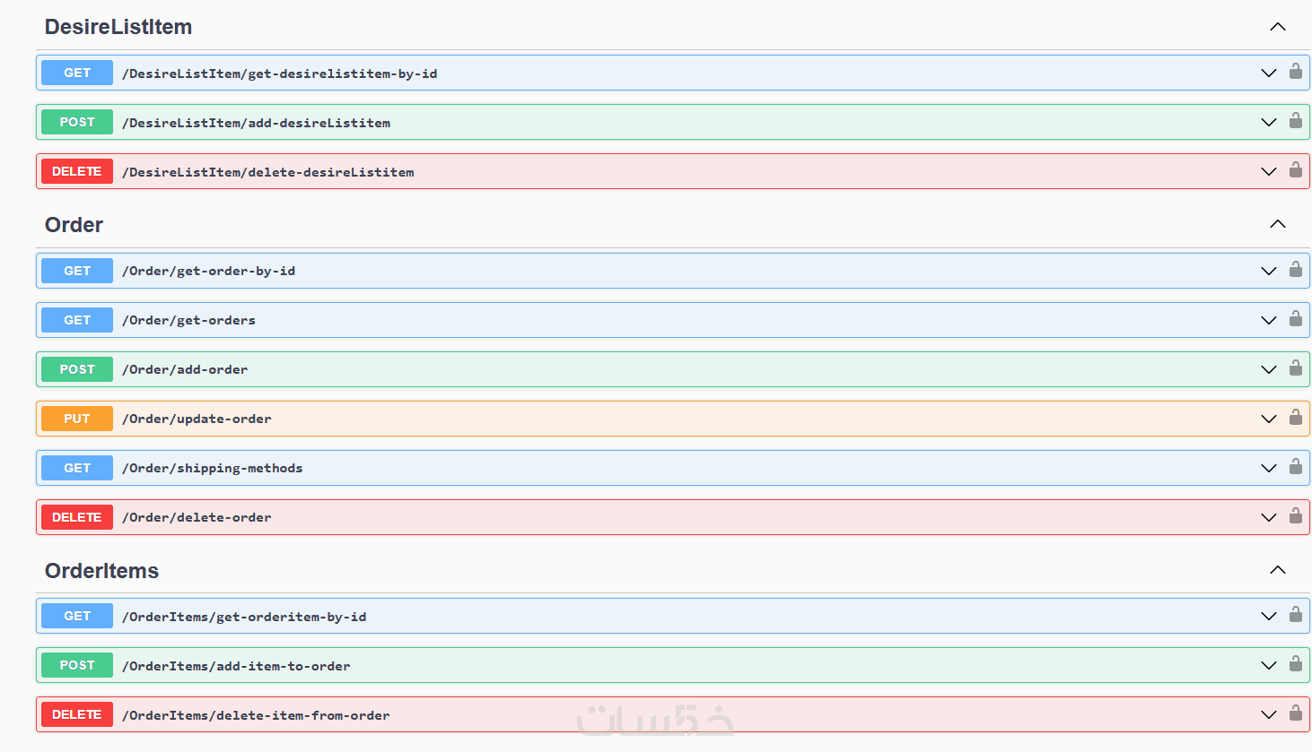The image size is (1312, 752).
Task: Collapse the OrderItems section
Action: tap(1278, 570)
